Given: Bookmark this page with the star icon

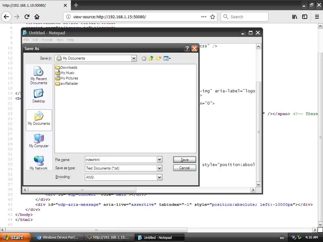Looking at the screenshot, I should (x=213, y=17).
